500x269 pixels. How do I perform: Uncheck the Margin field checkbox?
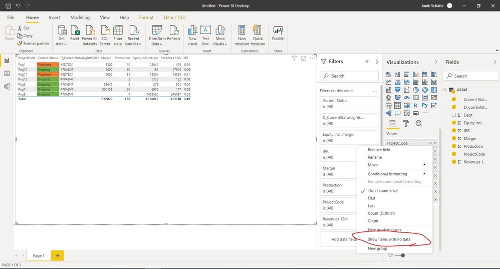coord(454,138)
